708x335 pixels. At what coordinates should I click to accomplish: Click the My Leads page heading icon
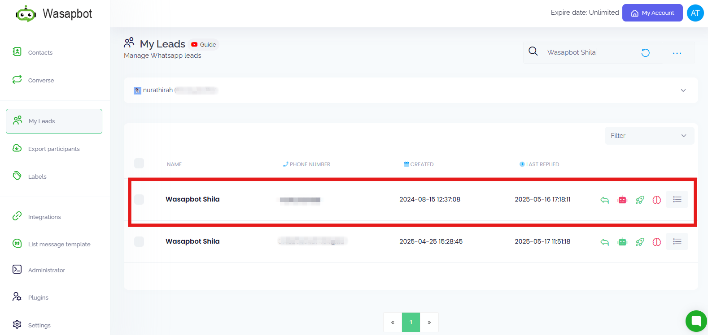129,43
